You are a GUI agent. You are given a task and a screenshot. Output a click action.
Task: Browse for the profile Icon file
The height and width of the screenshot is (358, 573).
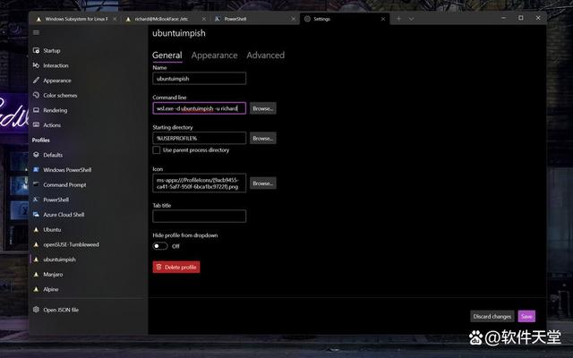click(262, 183)
